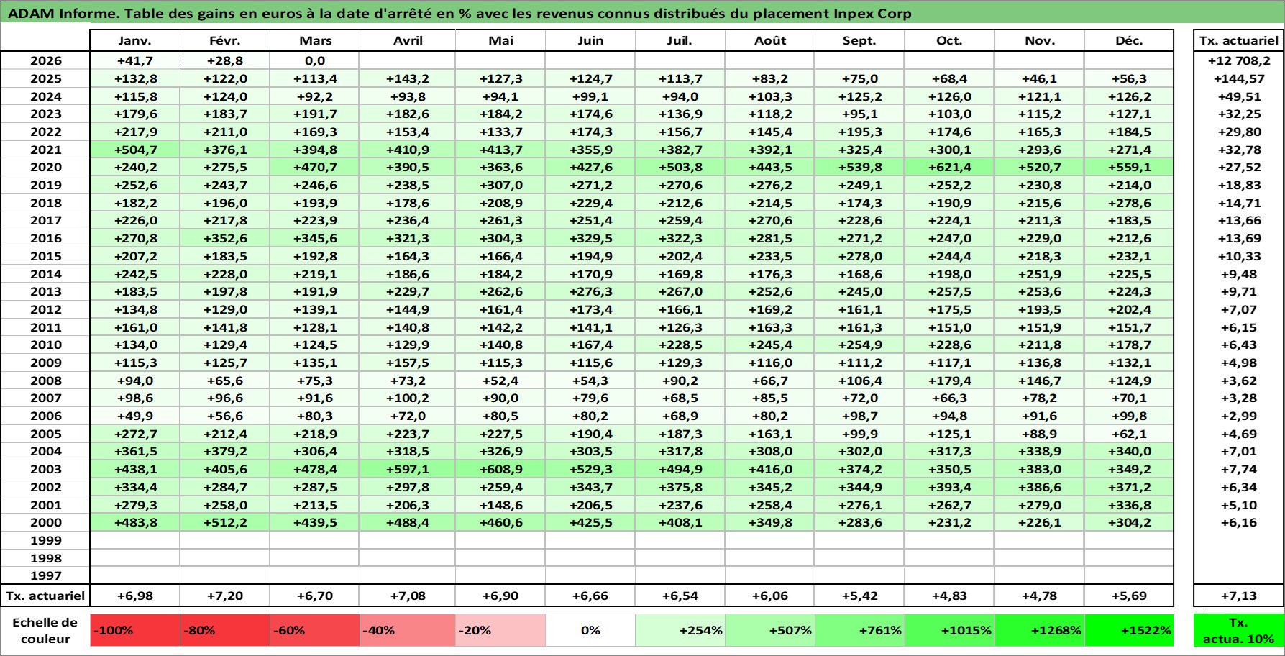Select the 2012 December value +202,4
The height and width of the screenshot is (656, 1285).
point(1129,309)
